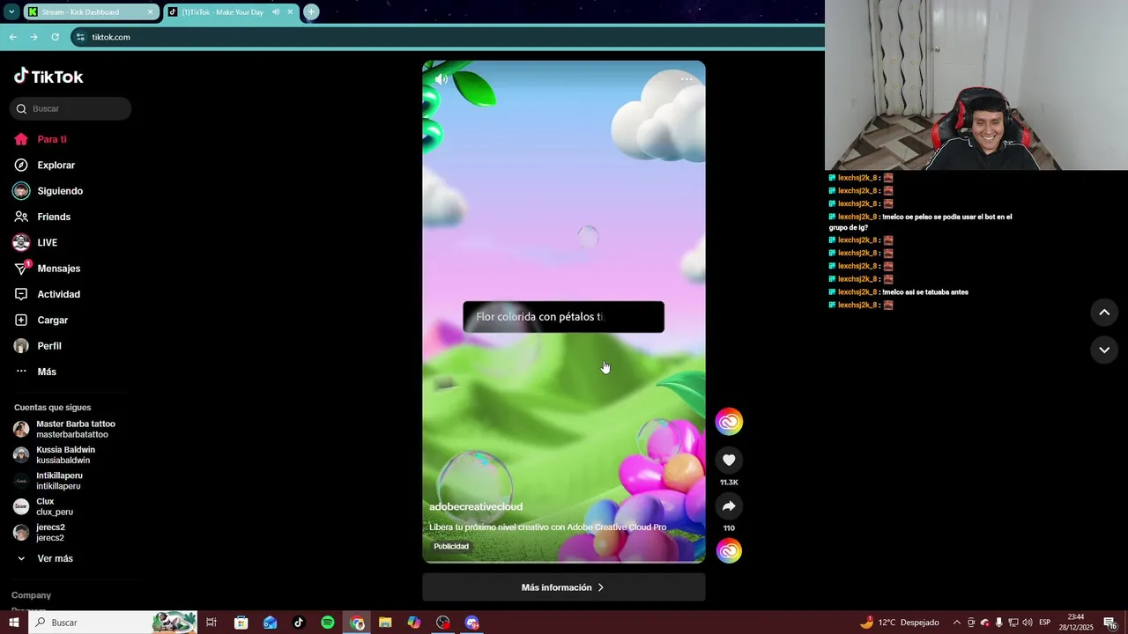Like the video with the heart icon

coord(729,460)
